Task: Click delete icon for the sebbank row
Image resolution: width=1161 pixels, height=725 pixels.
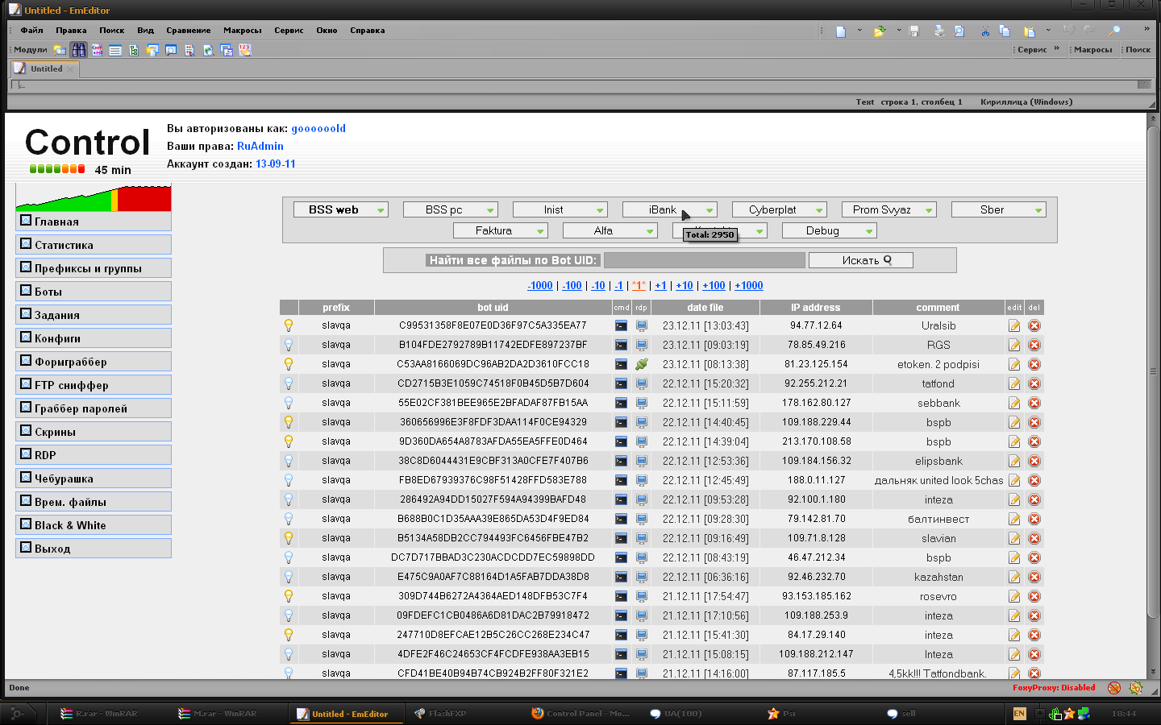Action: click(1034, 404)
